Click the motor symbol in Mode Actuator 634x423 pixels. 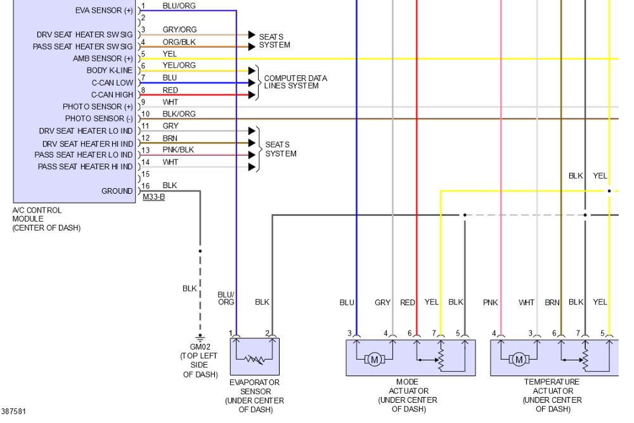374,360
